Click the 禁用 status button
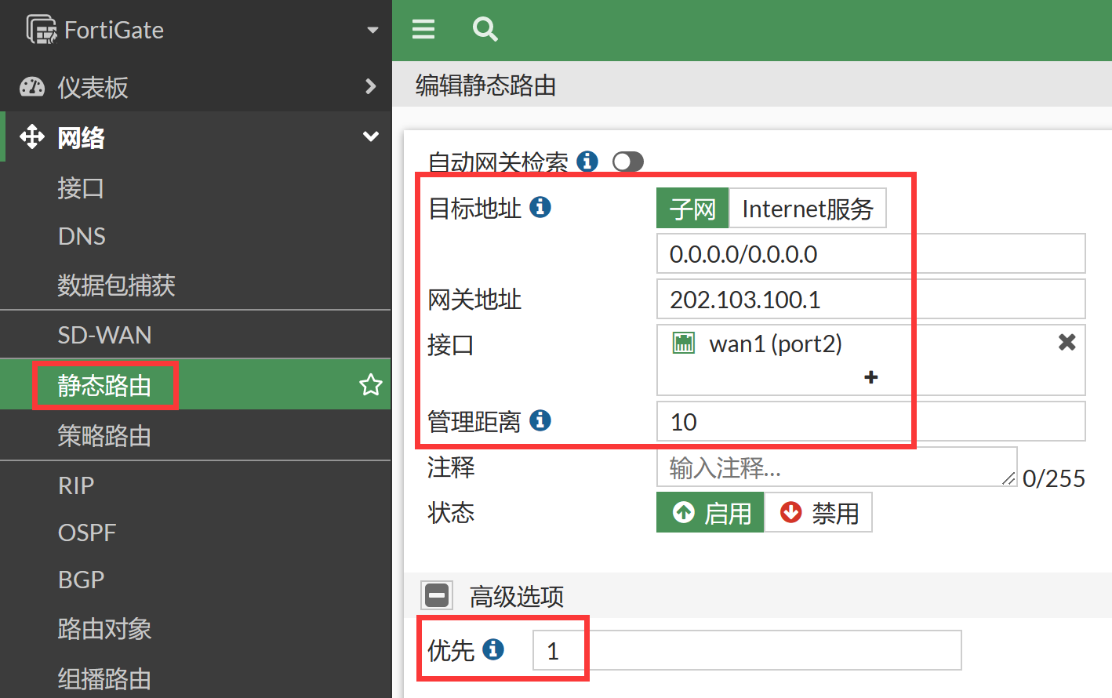1112x698 pixels. pos(819,513)
